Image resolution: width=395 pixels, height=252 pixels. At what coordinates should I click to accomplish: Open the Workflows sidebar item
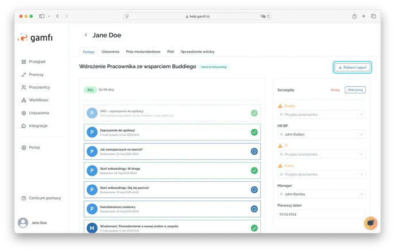click(24, 100)
